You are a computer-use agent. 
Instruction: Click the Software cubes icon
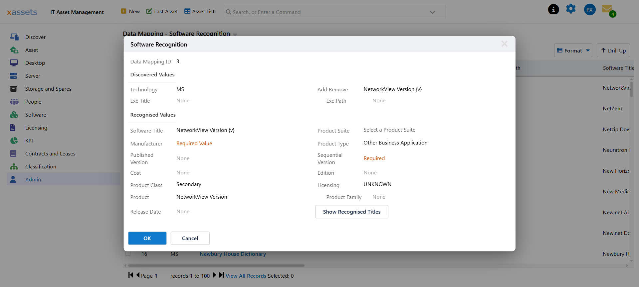14,115
